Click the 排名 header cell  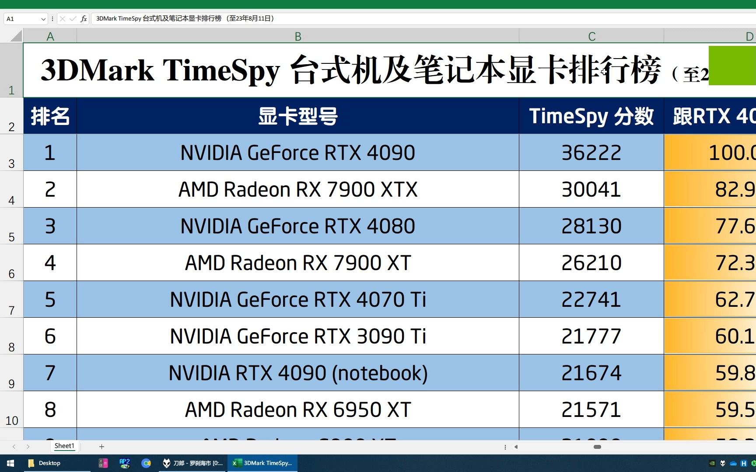click(x=50, y=116)
